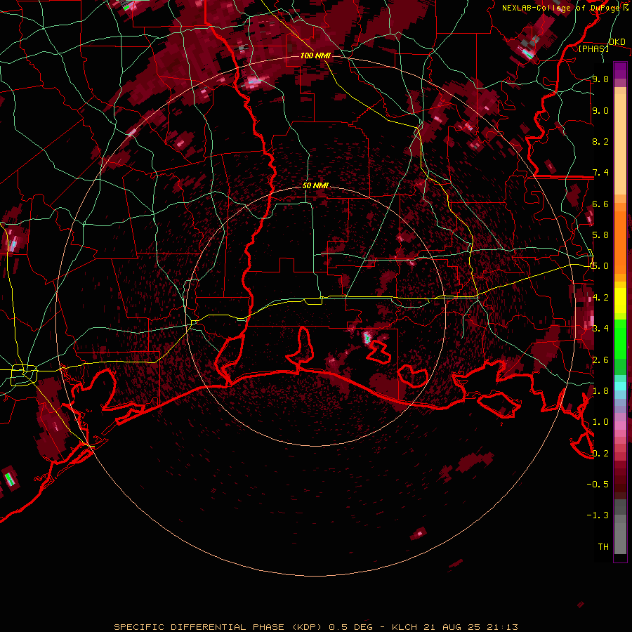Click the 1.0 scale label
Screen dimensions: 632x632
tap(600, 422)
